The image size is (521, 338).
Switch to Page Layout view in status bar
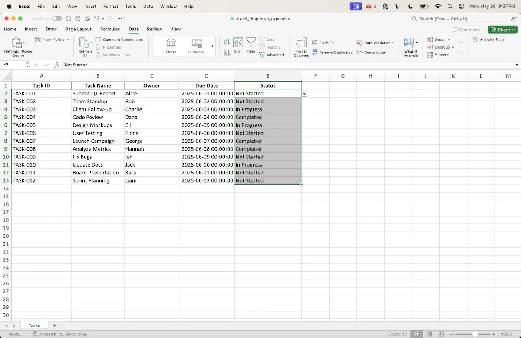[428, 334]
